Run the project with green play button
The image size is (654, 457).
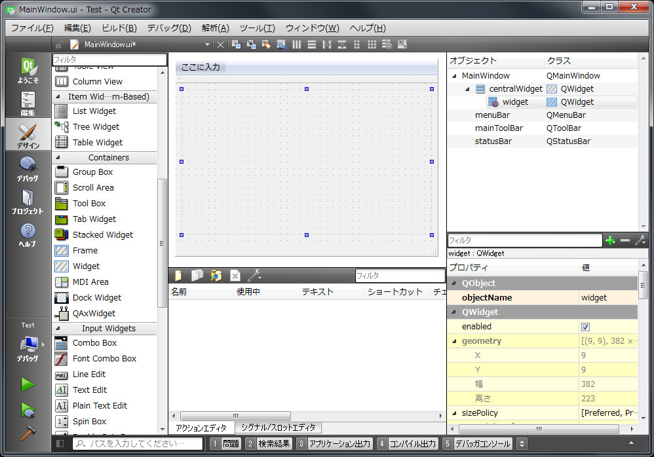tap(28, 384)
